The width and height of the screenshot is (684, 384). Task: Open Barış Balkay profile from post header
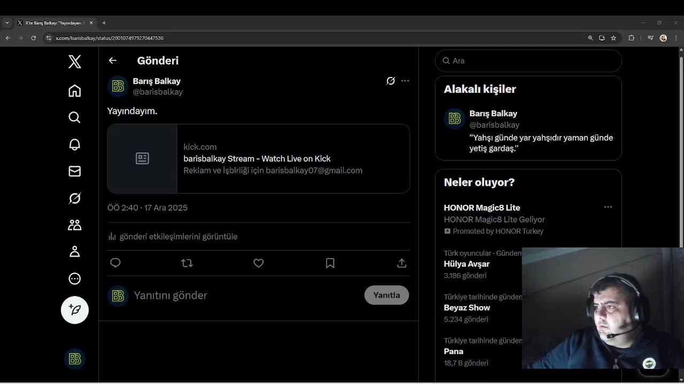coord(157,81)
